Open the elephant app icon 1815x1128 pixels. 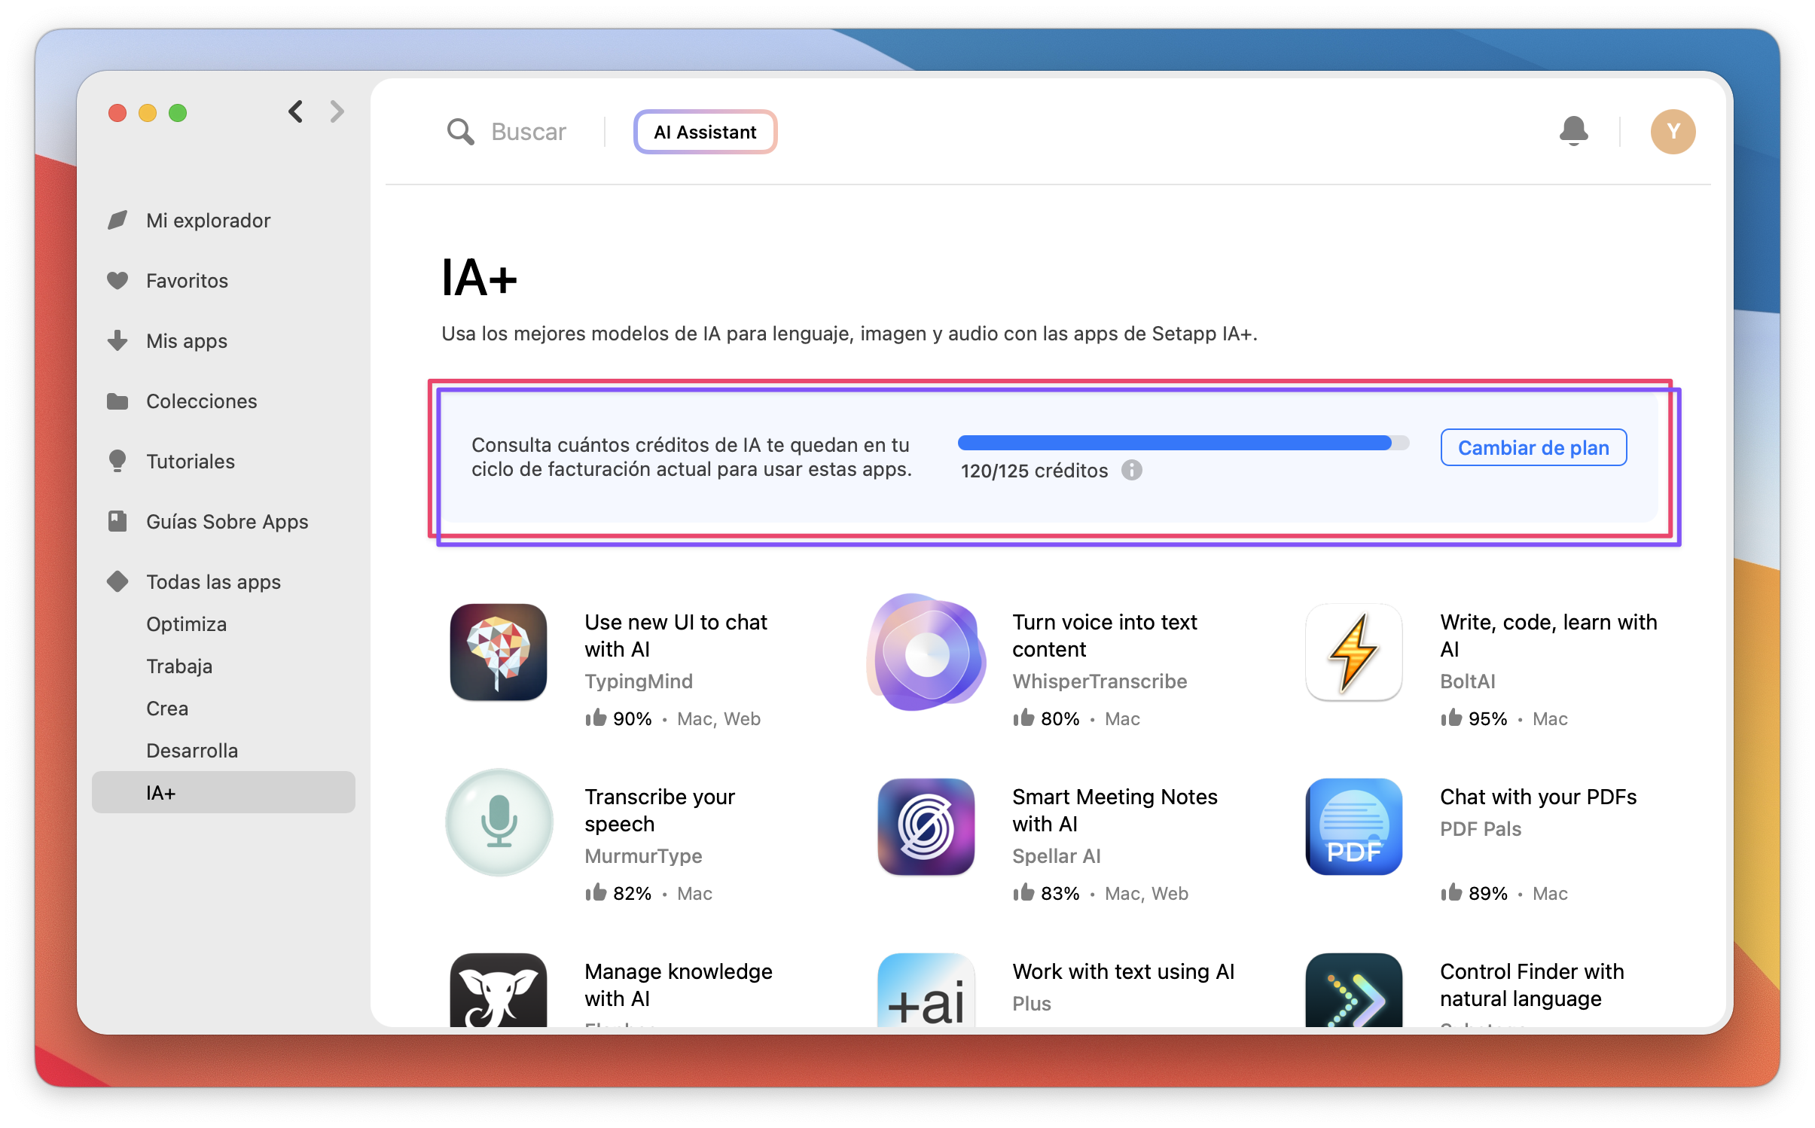coord(499,990)
